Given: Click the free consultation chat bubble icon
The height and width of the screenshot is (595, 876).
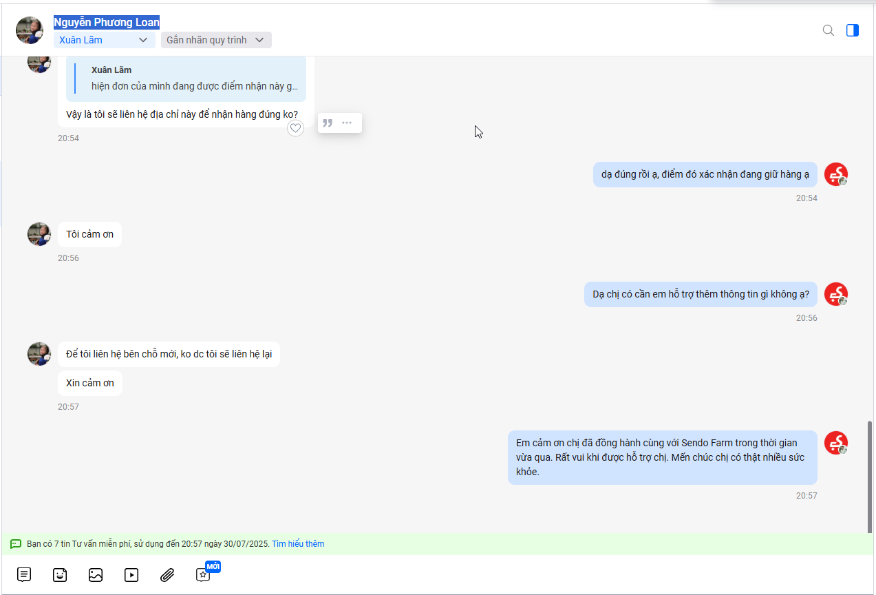Looking at the screenshot, I should pos(16,544).
